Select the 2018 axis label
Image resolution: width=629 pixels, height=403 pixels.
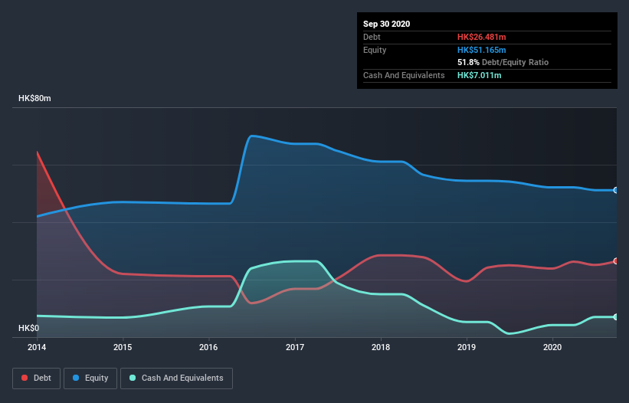point(381,347)
